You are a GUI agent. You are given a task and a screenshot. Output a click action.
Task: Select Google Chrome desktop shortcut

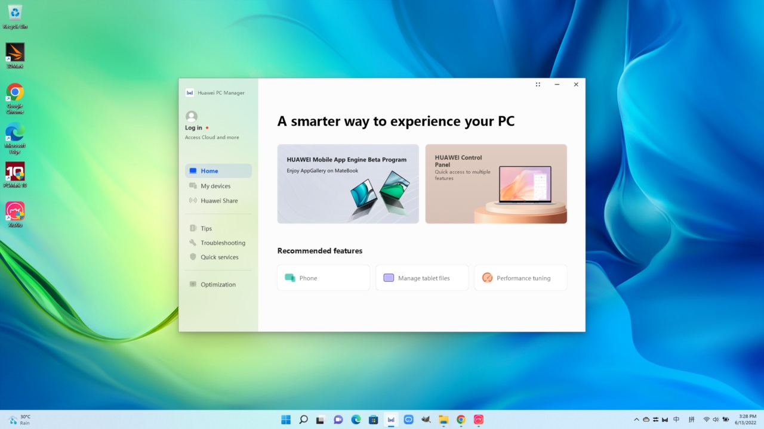point(15,98)
